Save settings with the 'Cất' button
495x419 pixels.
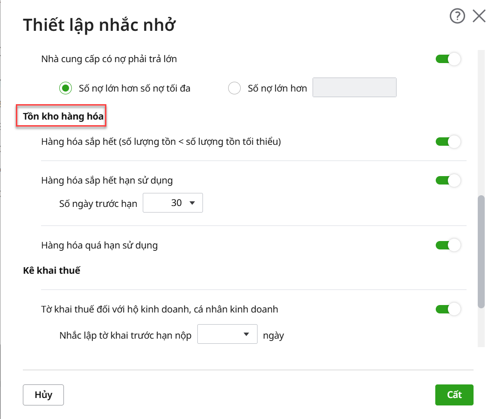click(x=454, y=395)
